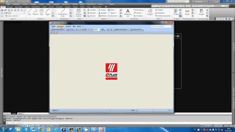Select the Linie draw tool
The height and width of the screenshot is (132, 235).
click(x=29, y=12)
